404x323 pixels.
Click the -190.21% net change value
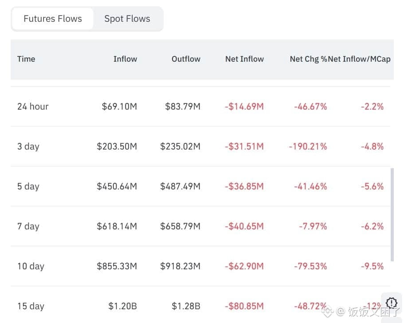click(308, 146)
